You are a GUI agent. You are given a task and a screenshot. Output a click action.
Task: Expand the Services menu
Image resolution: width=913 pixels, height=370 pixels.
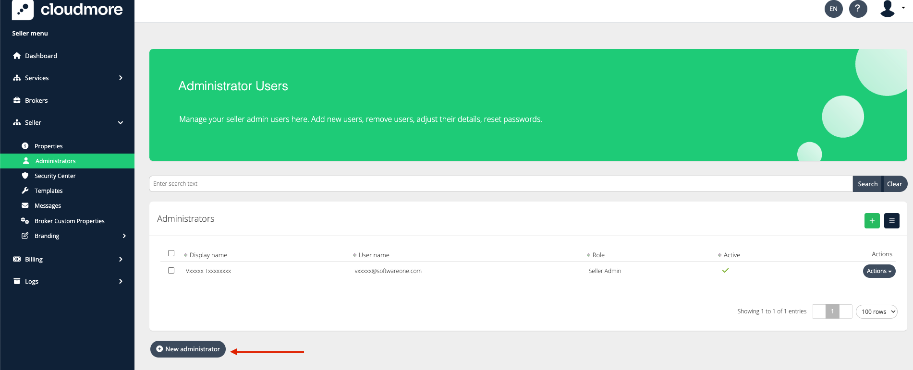pyautogui.click(x=67, y=78)
